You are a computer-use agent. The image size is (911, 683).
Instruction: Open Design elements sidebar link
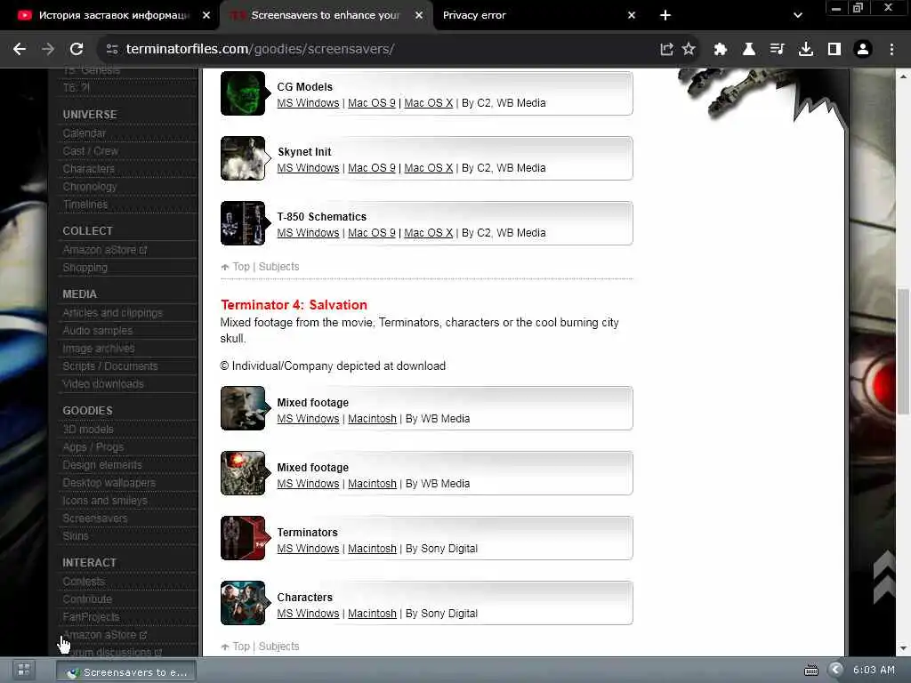click(102, 465)
